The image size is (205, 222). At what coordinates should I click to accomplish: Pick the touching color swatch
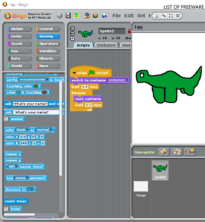tap(36, 86)
